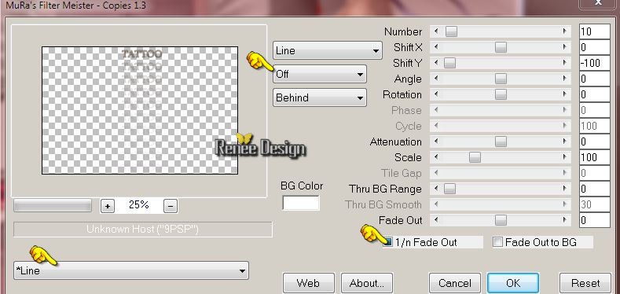The height and width of the screenshot is (294, 620).
Task: Open the Behind dropdown
Action: tap(320, 97)
